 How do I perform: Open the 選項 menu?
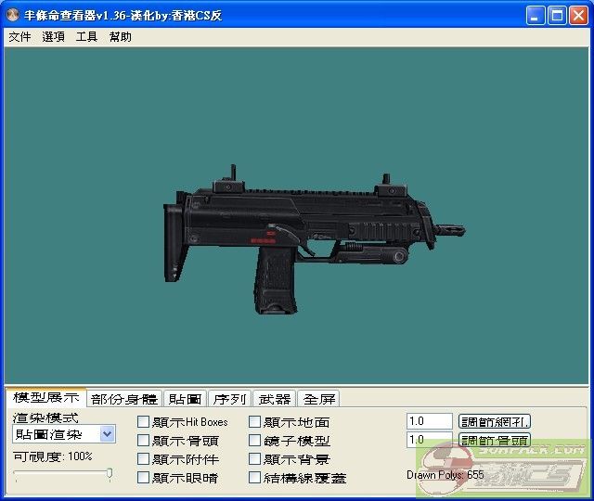[x=53, y=37]
